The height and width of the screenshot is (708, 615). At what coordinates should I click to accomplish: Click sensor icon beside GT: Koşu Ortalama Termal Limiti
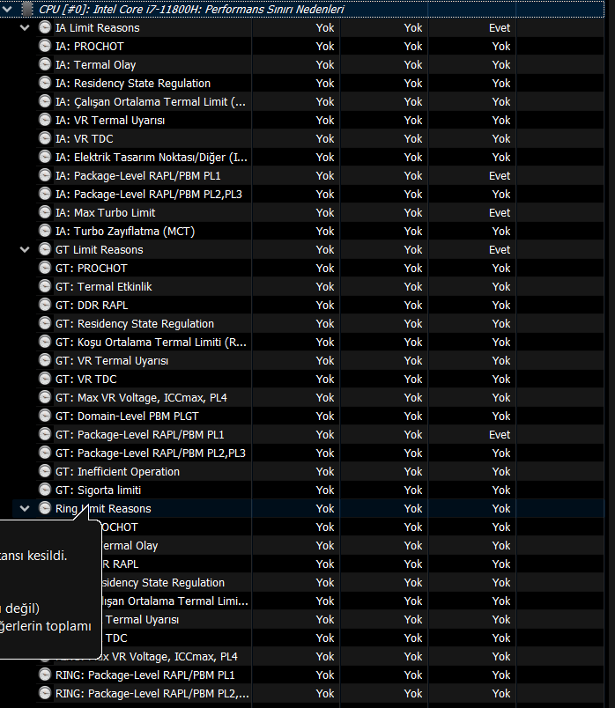(x=45, y=343)
